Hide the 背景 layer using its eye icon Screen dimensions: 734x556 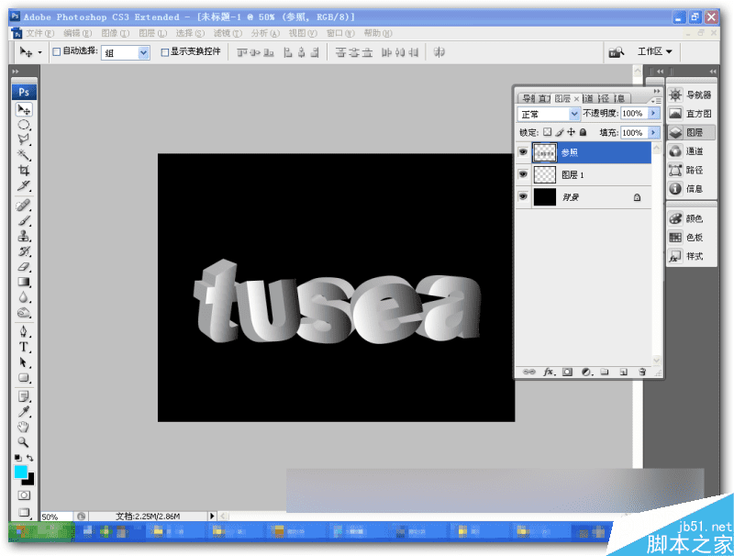tap(523, 197)
